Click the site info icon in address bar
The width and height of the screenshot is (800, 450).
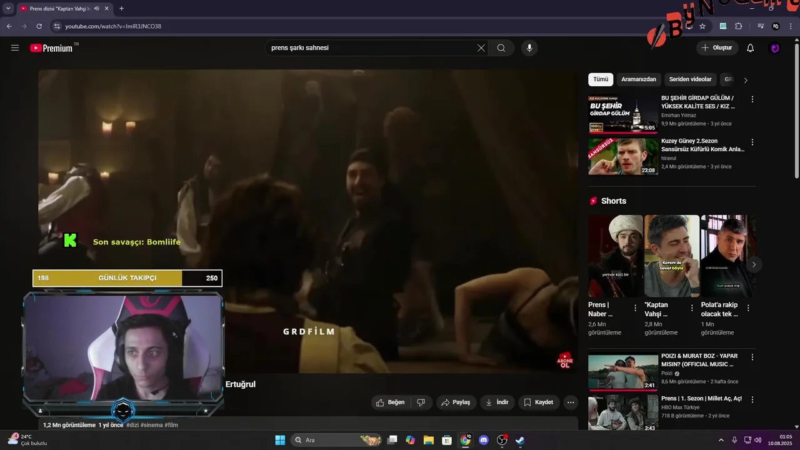(56, 26)
